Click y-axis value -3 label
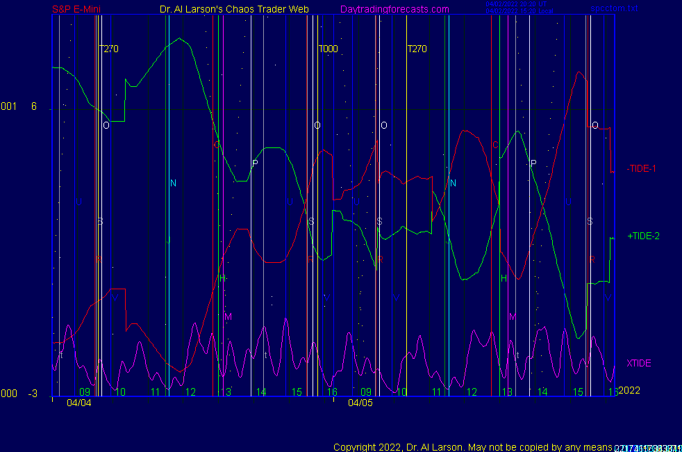This screenshot has height=452, width=682. (33, 394)
